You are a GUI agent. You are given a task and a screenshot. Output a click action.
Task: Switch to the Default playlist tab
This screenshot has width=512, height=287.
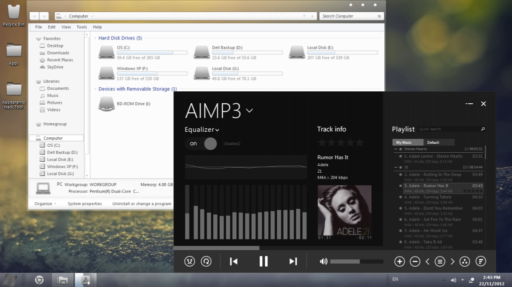coord(433,142)
